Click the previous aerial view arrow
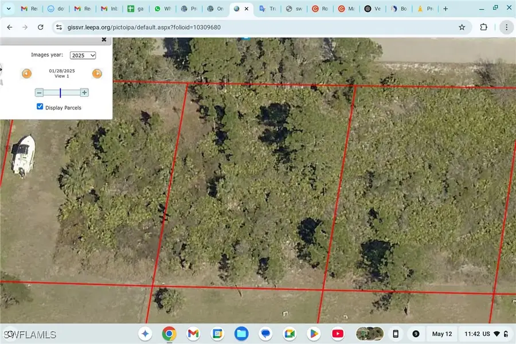Viewport: 516px width, 344px height. tap(26, 73)
